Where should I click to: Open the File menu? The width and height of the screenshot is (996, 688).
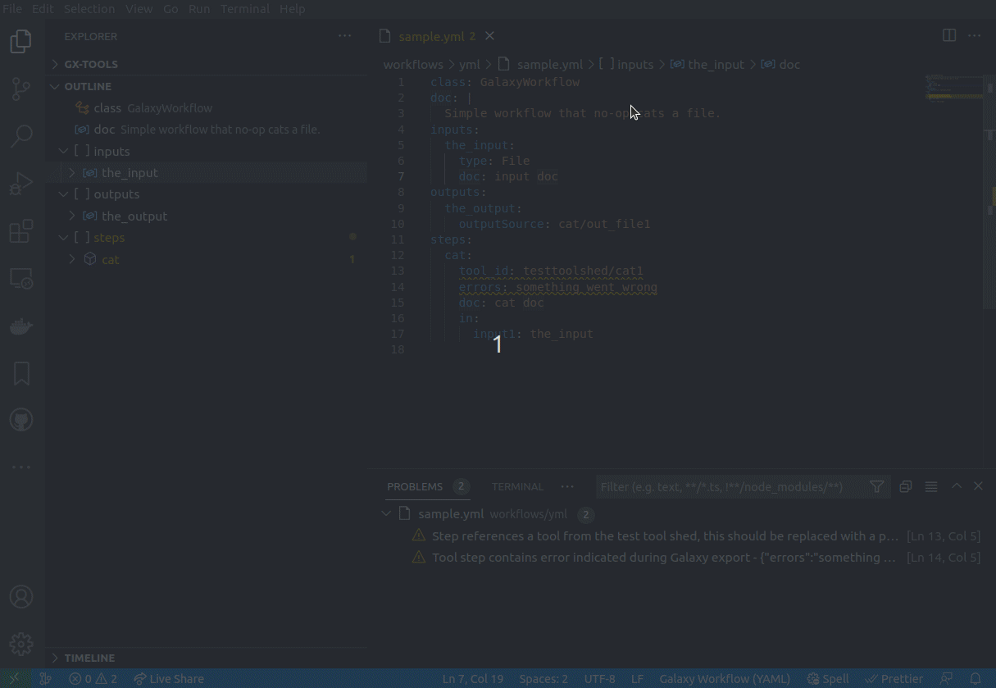12,9
